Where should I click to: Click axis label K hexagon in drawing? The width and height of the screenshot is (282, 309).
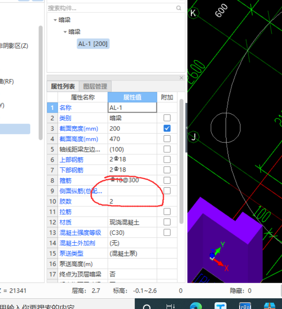[x=193, y=13]
